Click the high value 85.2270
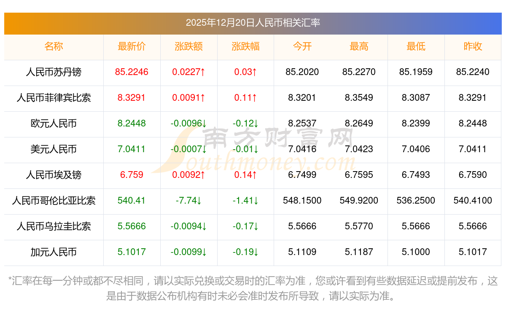The image size is (506, 309). (x=359, y=72)
